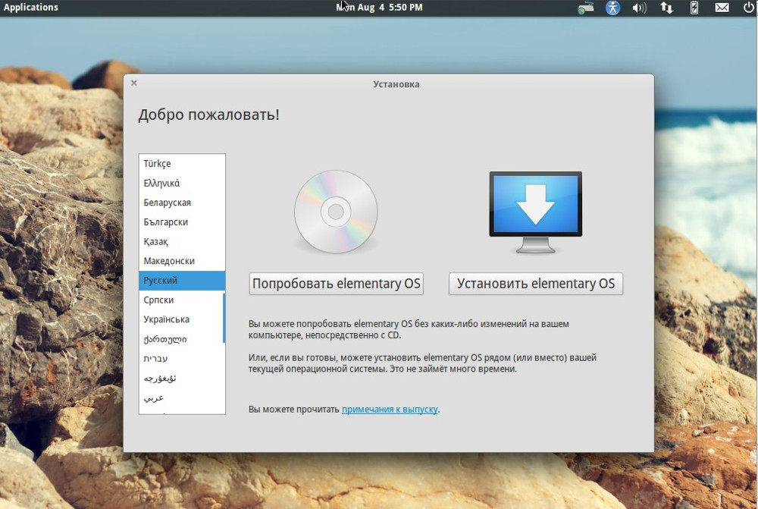Open the примечания к выпуску link
758x509 pixels.
click(390, 410)
